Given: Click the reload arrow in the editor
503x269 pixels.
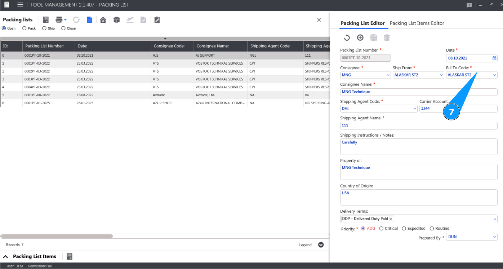Looking at the screenshot, I should (347, 38).
